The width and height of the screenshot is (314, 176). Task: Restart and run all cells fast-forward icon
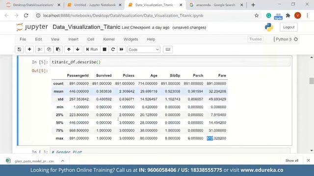[121, 49]
